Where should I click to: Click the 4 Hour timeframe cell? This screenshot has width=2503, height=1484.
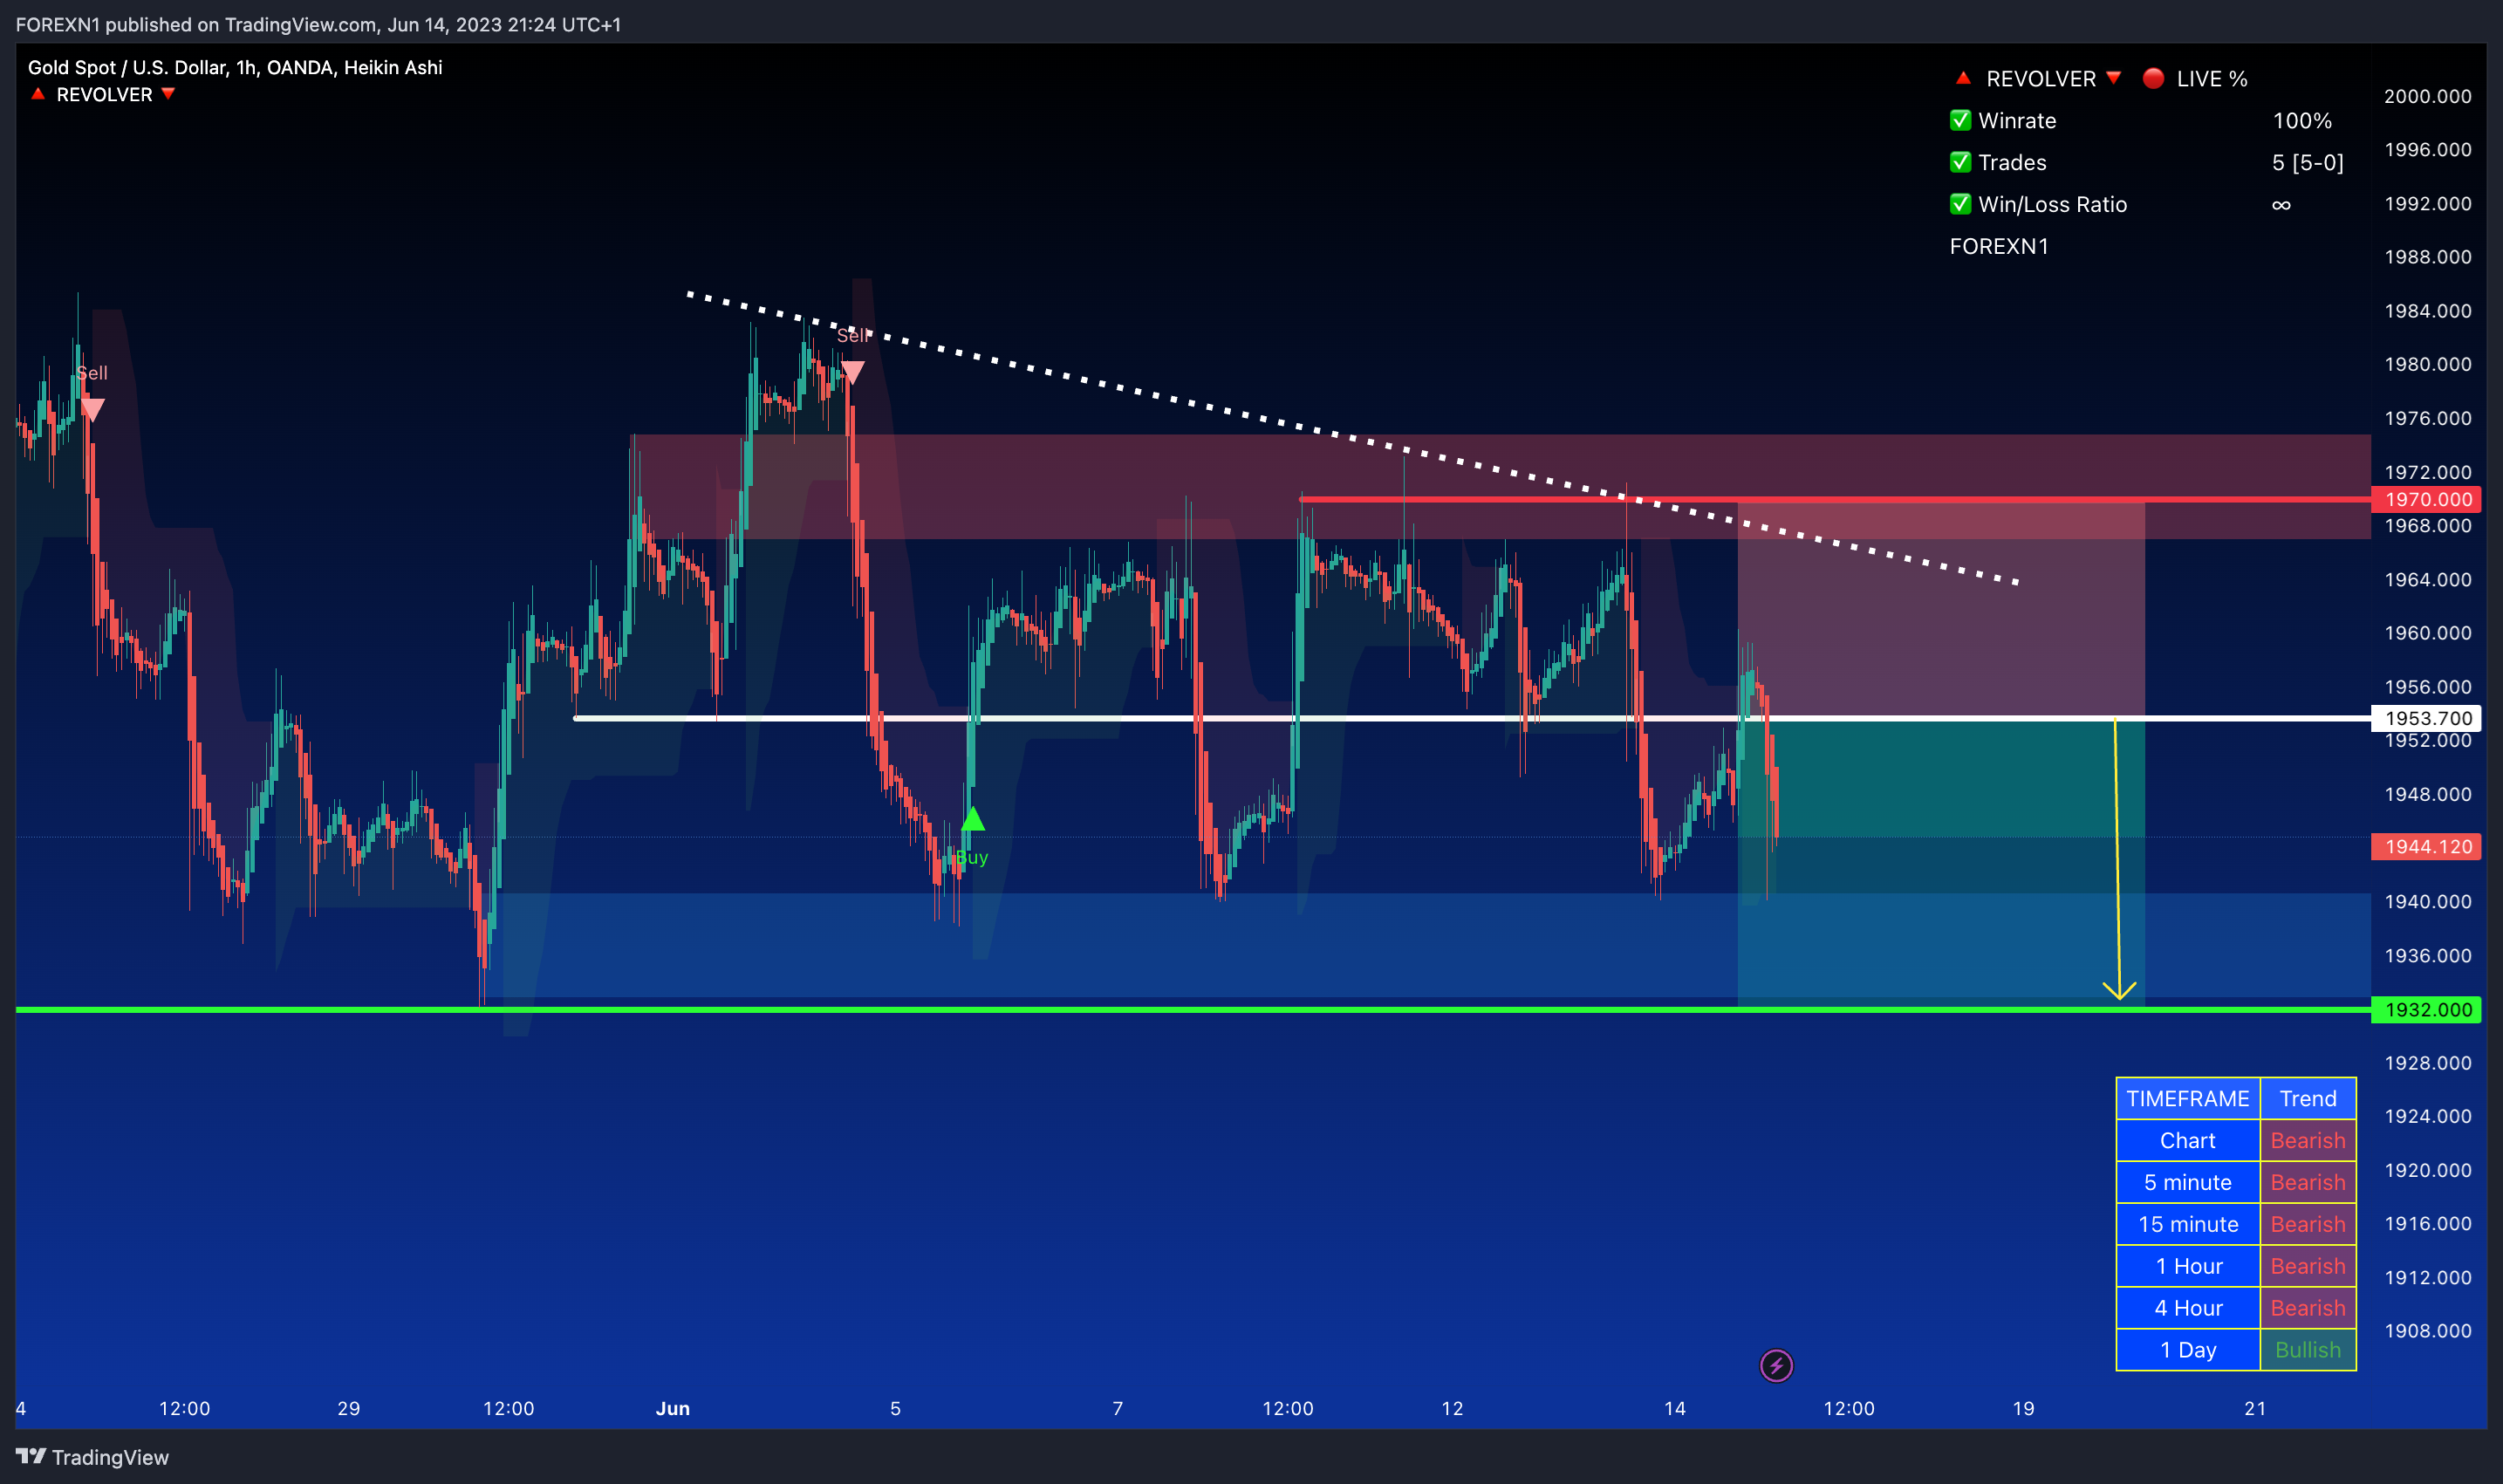tap(2187, 1308)
